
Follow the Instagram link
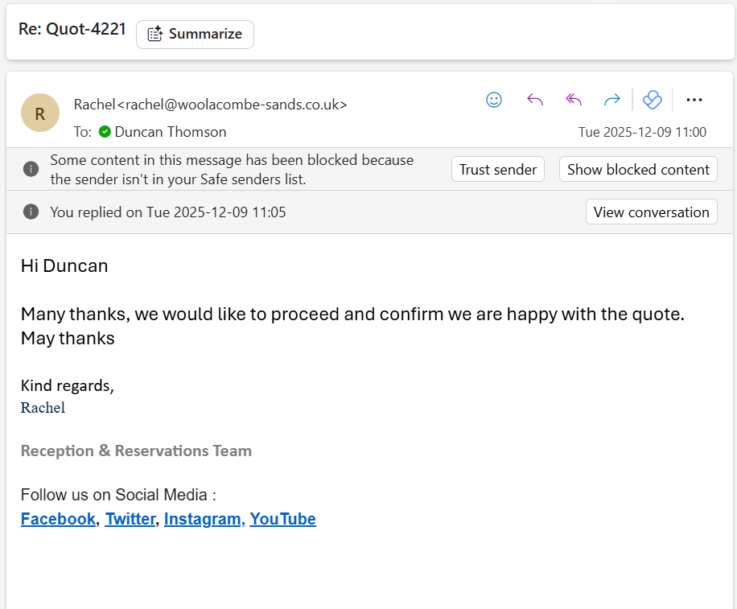[203, 519]
